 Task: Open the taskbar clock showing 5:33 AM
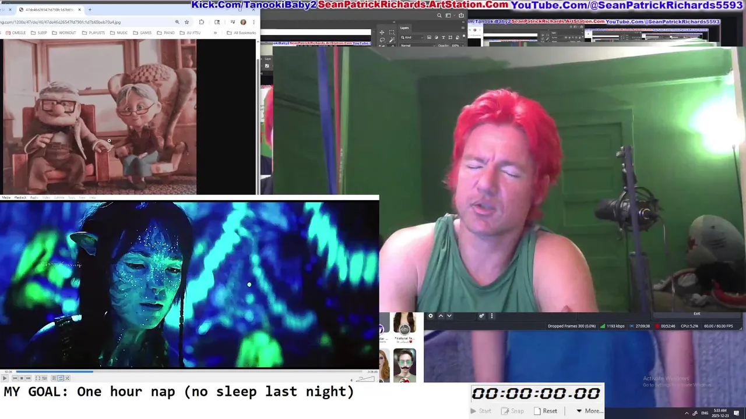click(720, 413)
